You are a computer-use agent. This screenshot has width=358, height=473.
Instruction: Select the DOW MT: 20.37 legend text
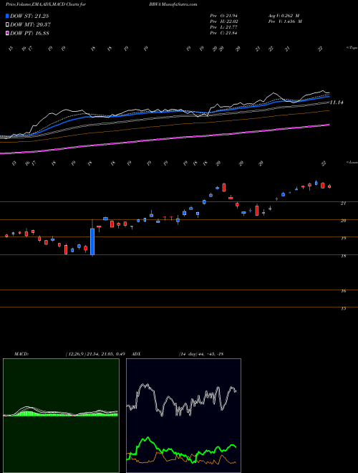pos(30,25)
